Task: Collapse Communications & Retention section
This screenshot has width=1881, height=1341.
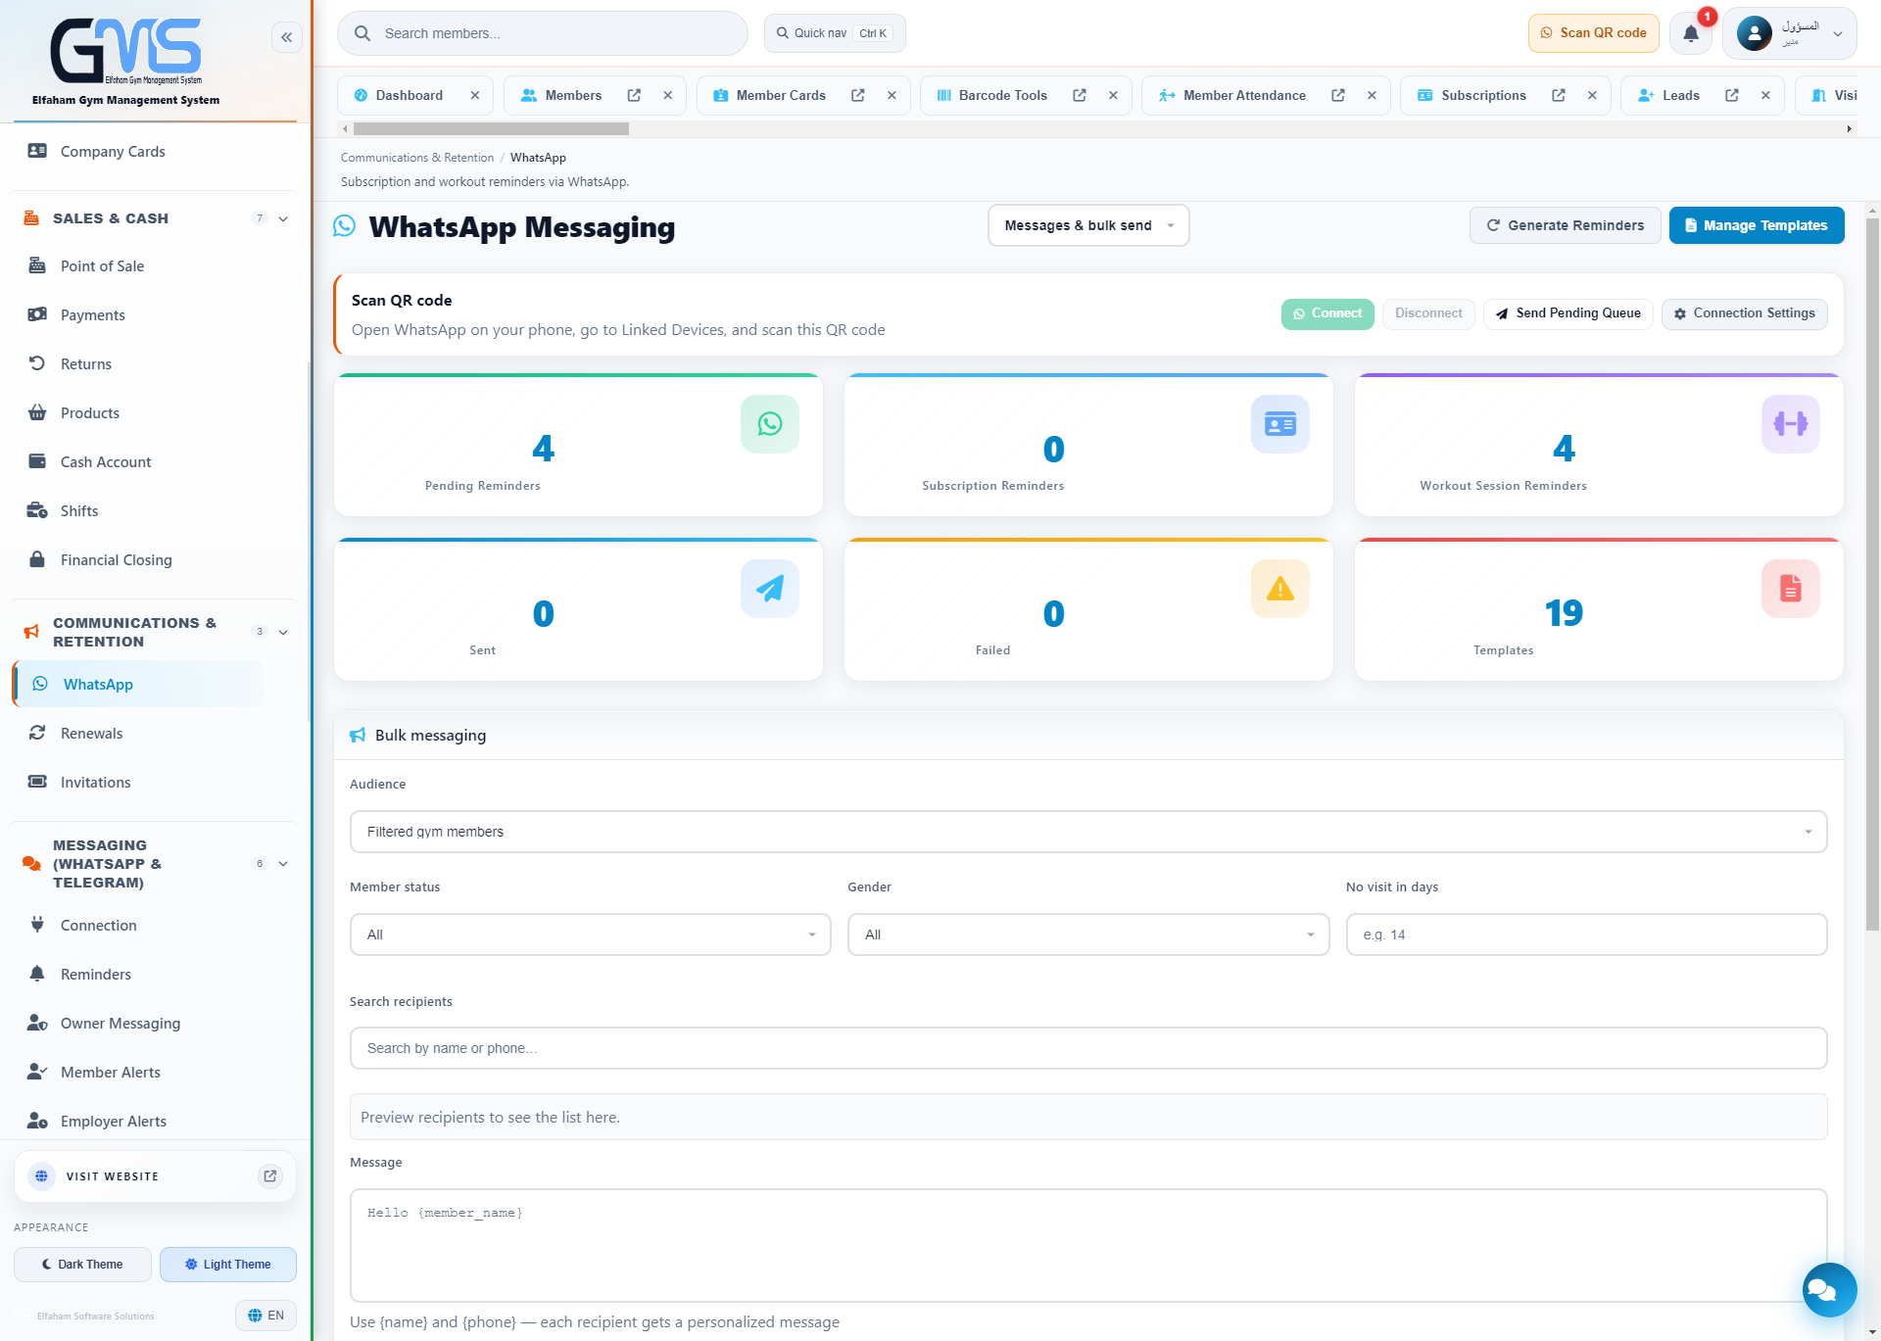Action: pos(283,632)
